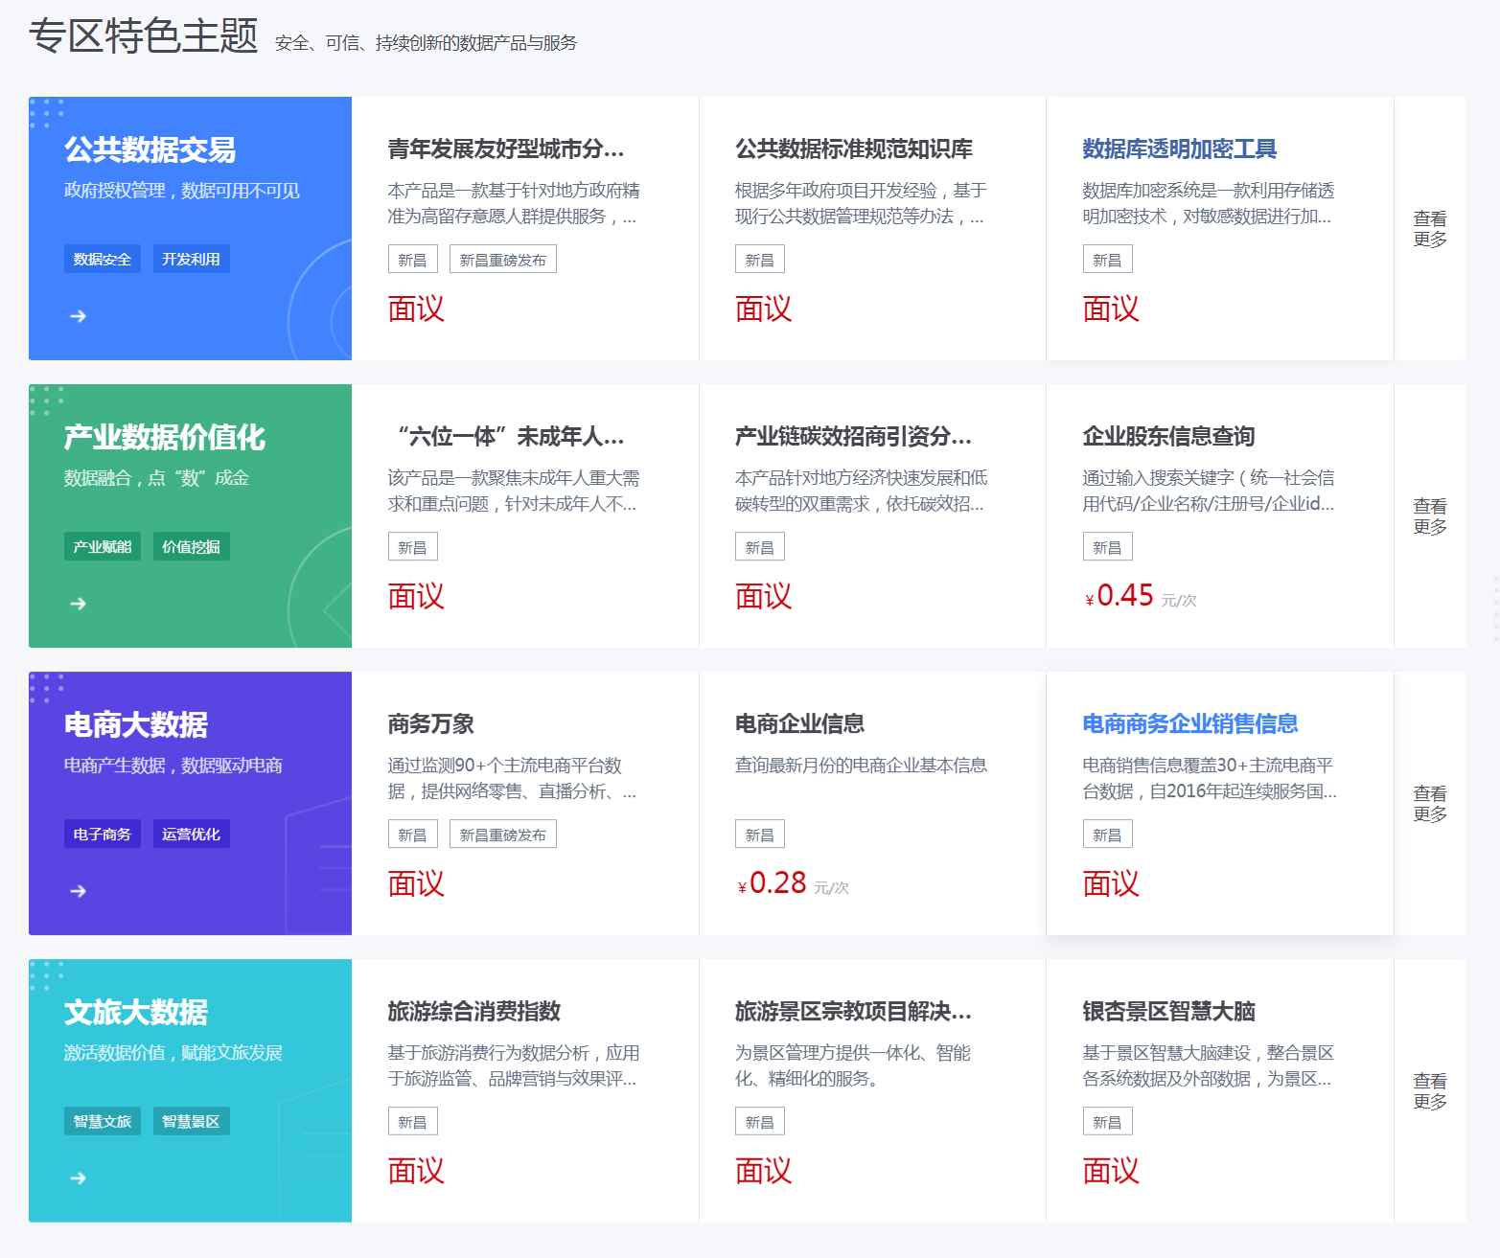Click 新昌重磅发布 tag under 青年发展友好型城市
Image resolution: width=1500 pixels, height=1258 pixels.
click(503, 260)
